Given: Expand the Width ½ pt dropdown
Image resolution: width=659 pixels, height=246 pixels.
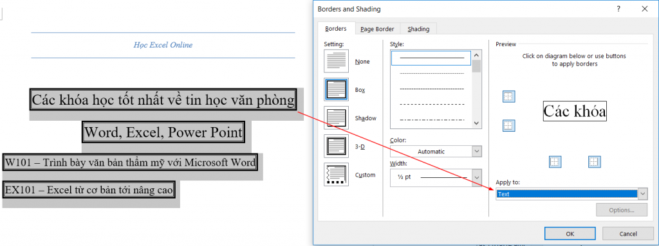Looking at the screenshot, I should [436, 177].
